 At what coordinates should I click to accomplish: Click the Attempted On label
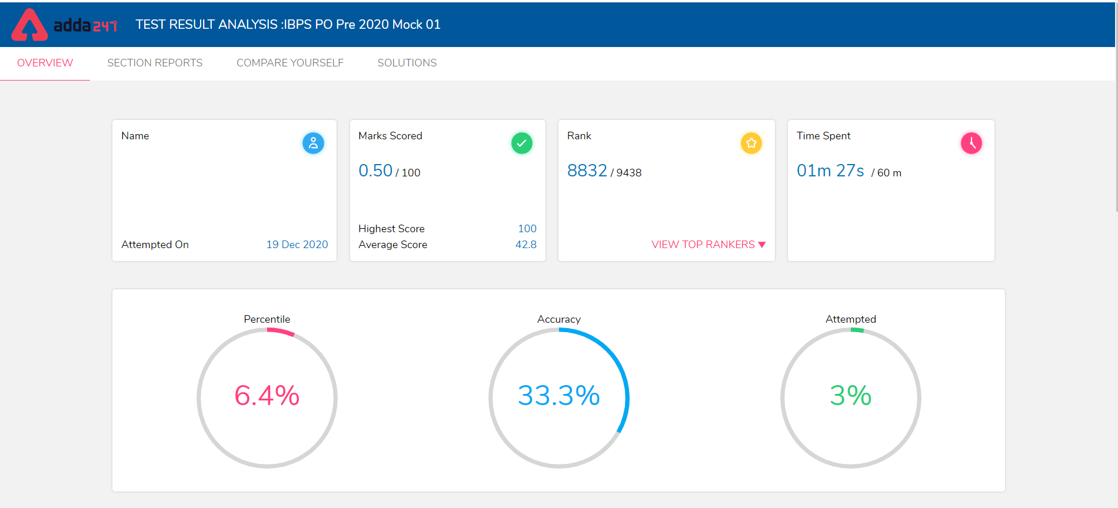(x=155, y=245)
